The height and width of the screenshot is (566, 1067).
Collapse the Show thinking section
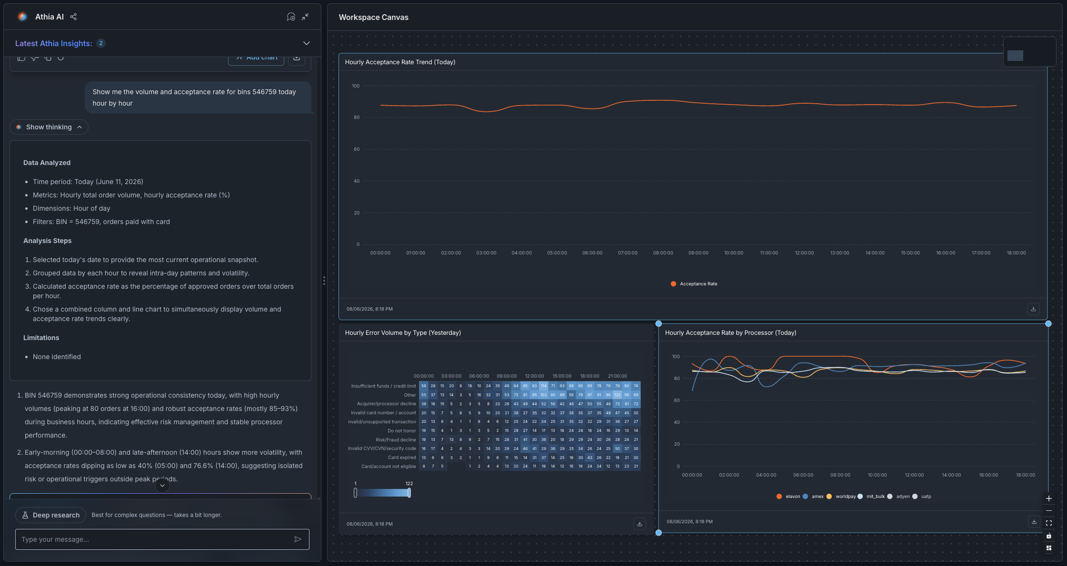click(x=49, y=127)
